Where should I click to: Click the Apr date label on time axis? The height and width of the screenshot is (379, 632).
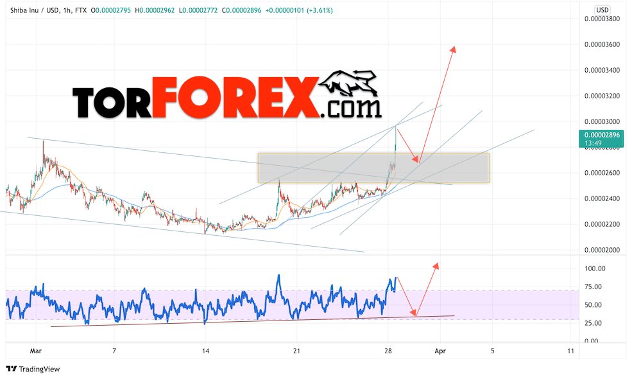pyautogui.click(x=440, y=351)
